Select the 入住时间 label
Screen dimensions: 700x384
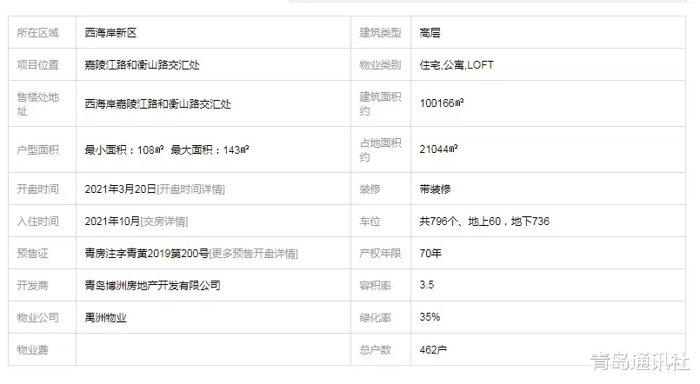point(38,222)
